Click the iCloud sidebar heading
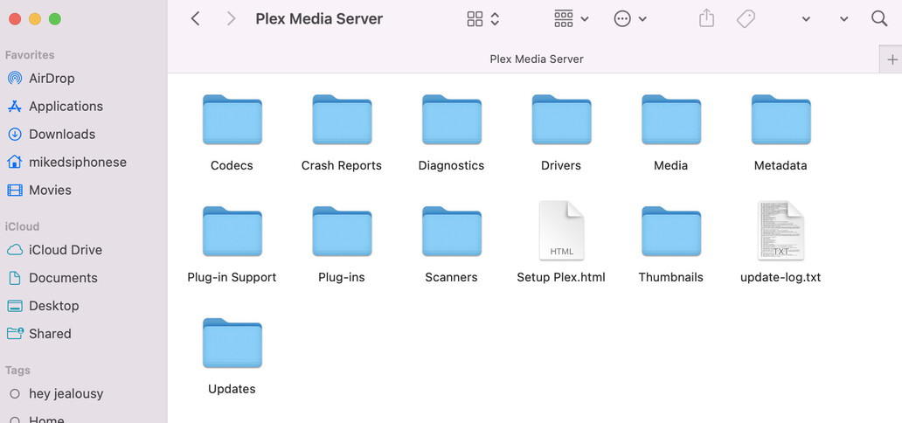902x423 pixels. (23, 226)
